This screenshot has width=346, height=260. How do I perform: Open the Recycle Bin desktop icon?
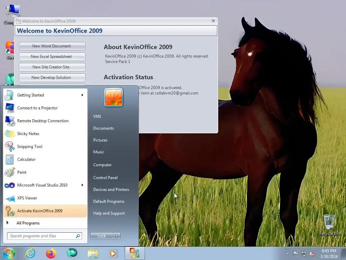click(329, 224)
